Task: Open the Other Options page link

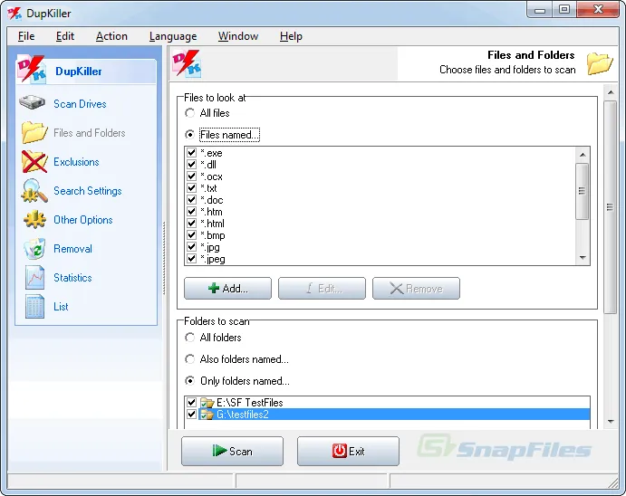Action: coord(83,220)
